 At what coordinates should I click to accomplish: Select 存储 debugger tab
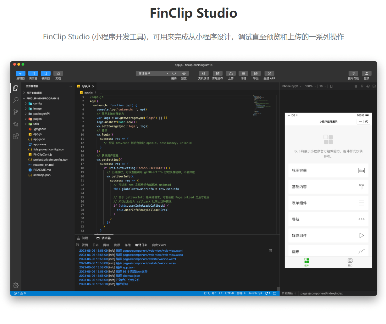(128, 245)
